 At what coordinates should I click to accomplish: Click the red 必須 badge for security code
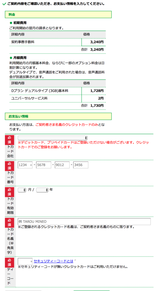tap(9, 263)
